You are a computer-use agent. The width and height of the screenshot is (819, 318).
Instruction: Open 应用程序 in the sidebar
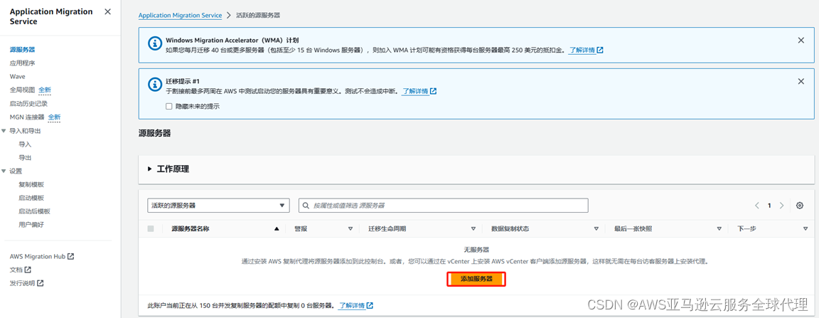[23, 63]
